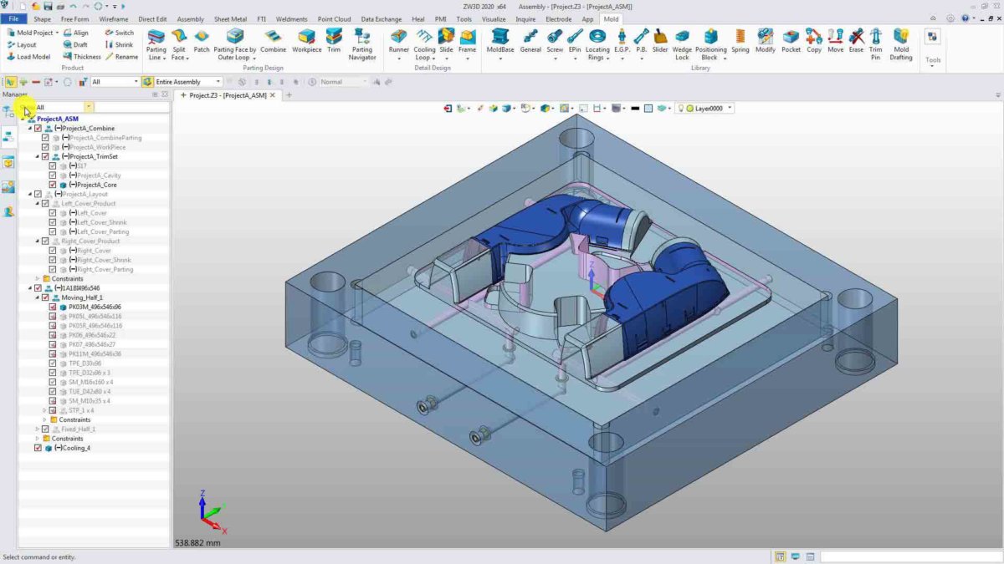Select Entire Assembly in the combo box

184,81
